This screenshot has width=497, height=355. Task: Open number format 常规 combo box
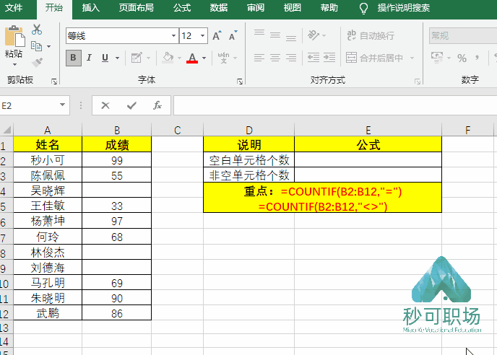(x=463, y=36)
